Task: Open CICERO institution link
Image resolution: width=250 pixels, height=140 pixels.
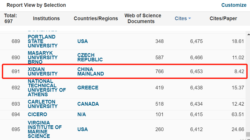Action: pyautogui.click(x=37, y=114)
